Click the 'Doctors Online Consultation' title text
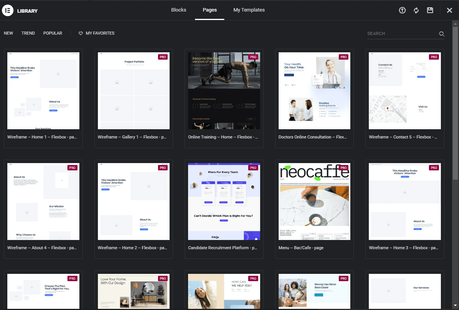 [312, 137]
